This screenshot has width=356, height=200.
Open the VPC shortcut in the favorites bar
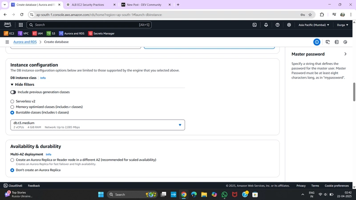(23, 33)
